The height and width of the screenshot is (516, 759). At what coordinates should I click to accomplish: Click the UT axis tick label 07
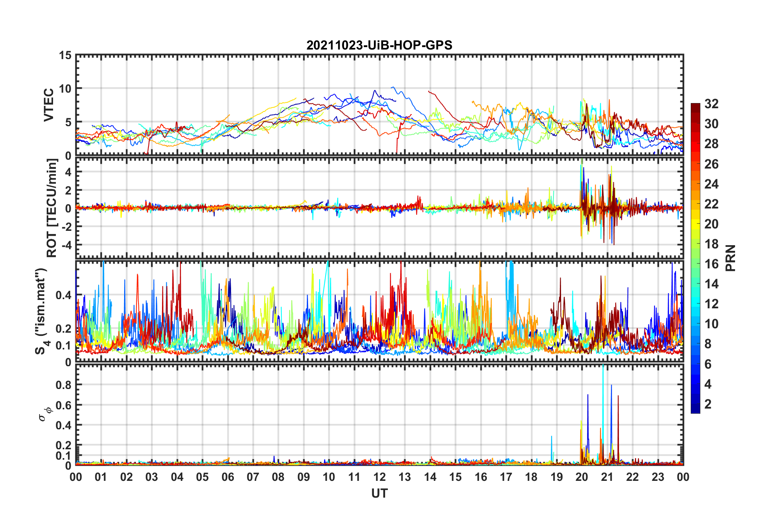[253, 477]
